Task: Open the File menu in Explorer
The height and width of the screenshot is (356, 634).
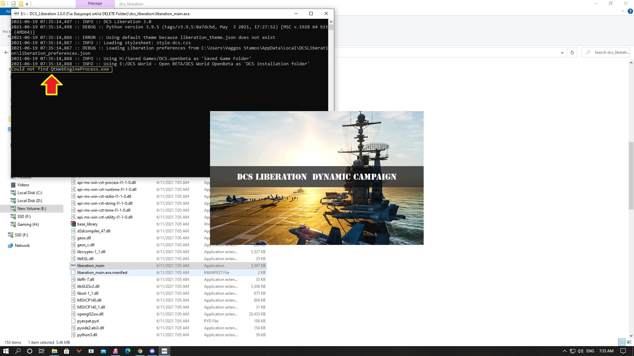Action: point(8,11)
